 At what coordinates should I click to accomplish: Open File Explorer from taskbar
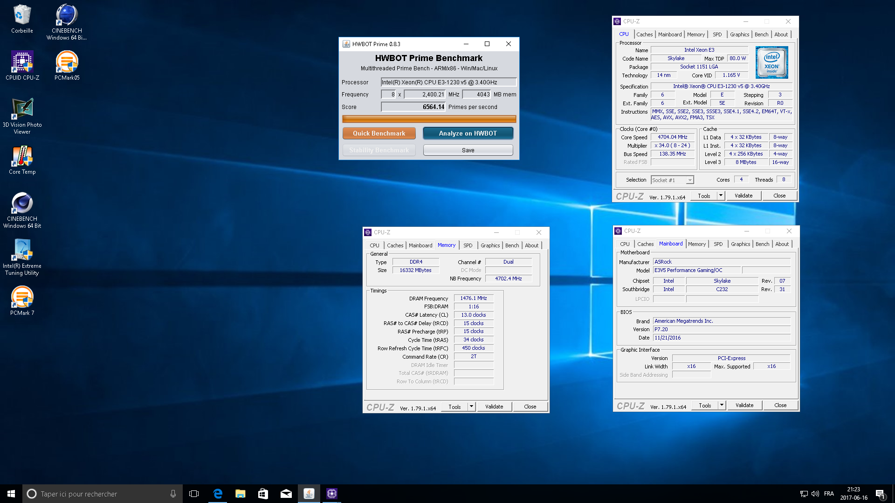[x=240, y=494]
